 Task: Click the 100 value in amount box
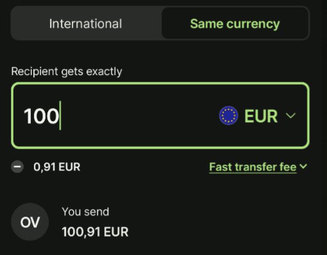coord(42,116)
